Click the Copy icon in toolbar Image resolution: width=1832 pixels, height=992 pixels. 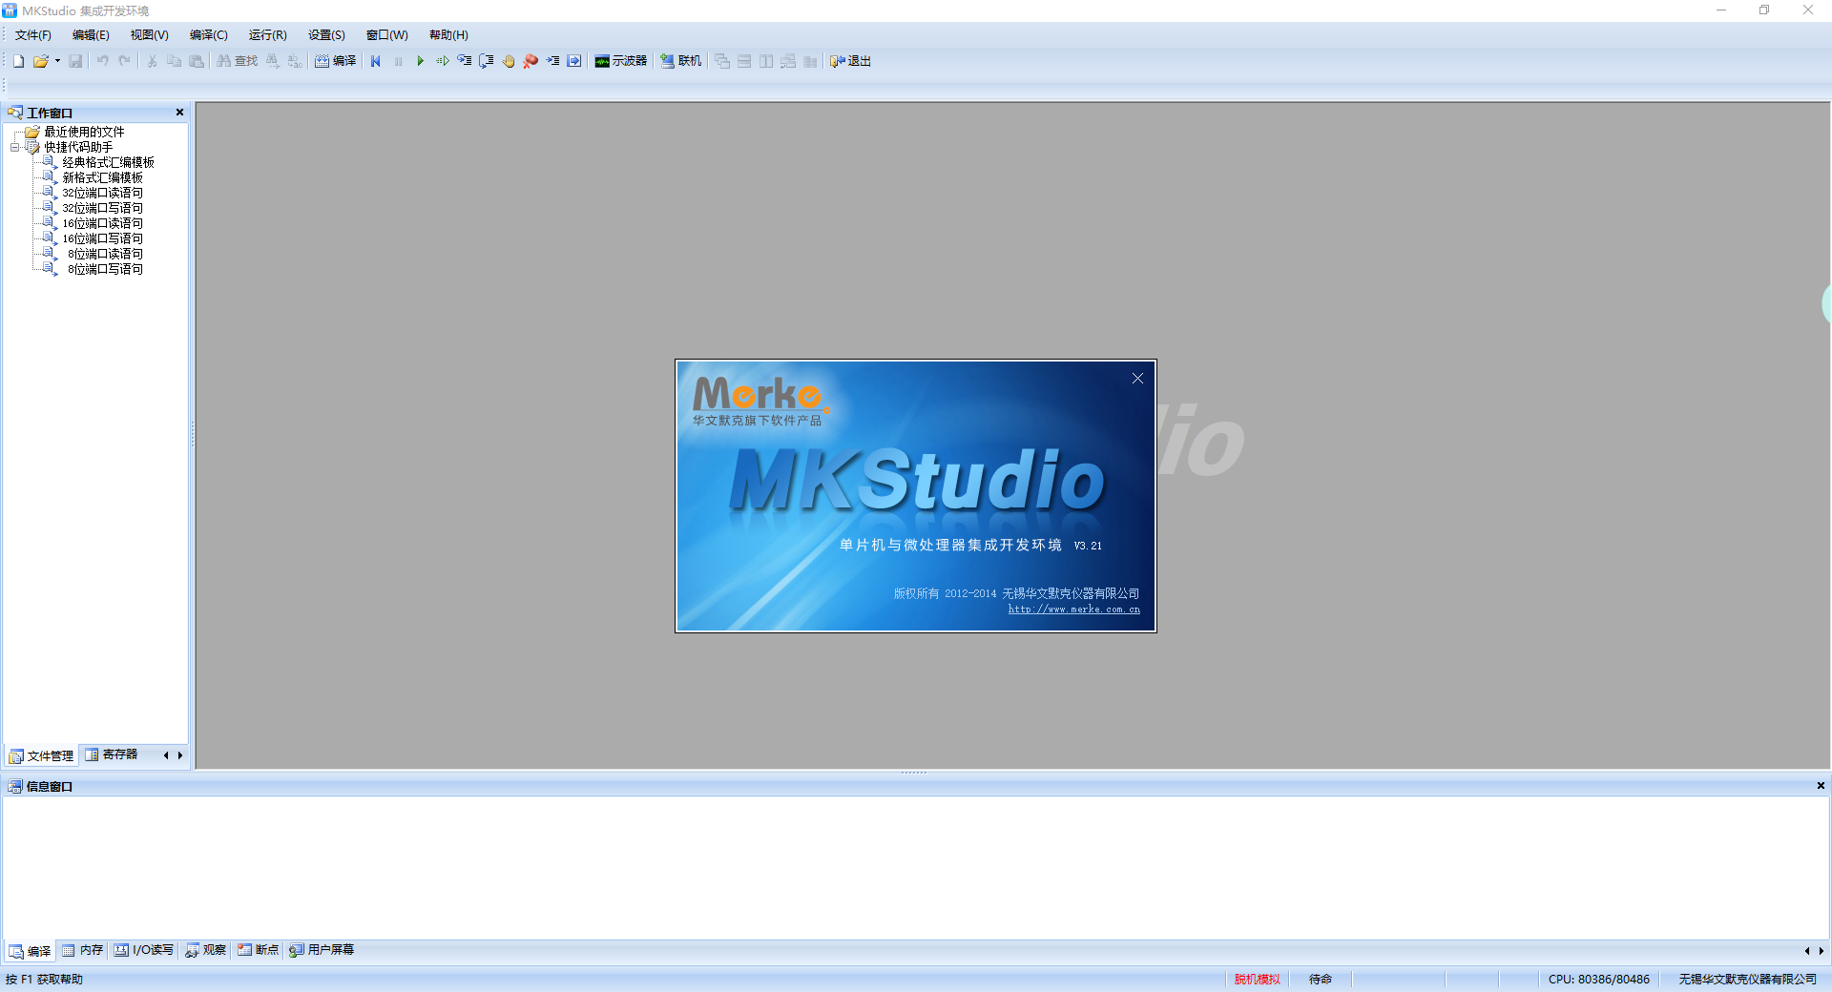174,61
